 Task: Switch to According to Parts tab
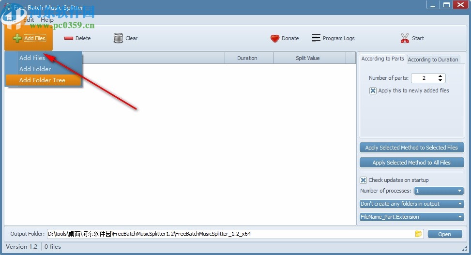point(382,59)
